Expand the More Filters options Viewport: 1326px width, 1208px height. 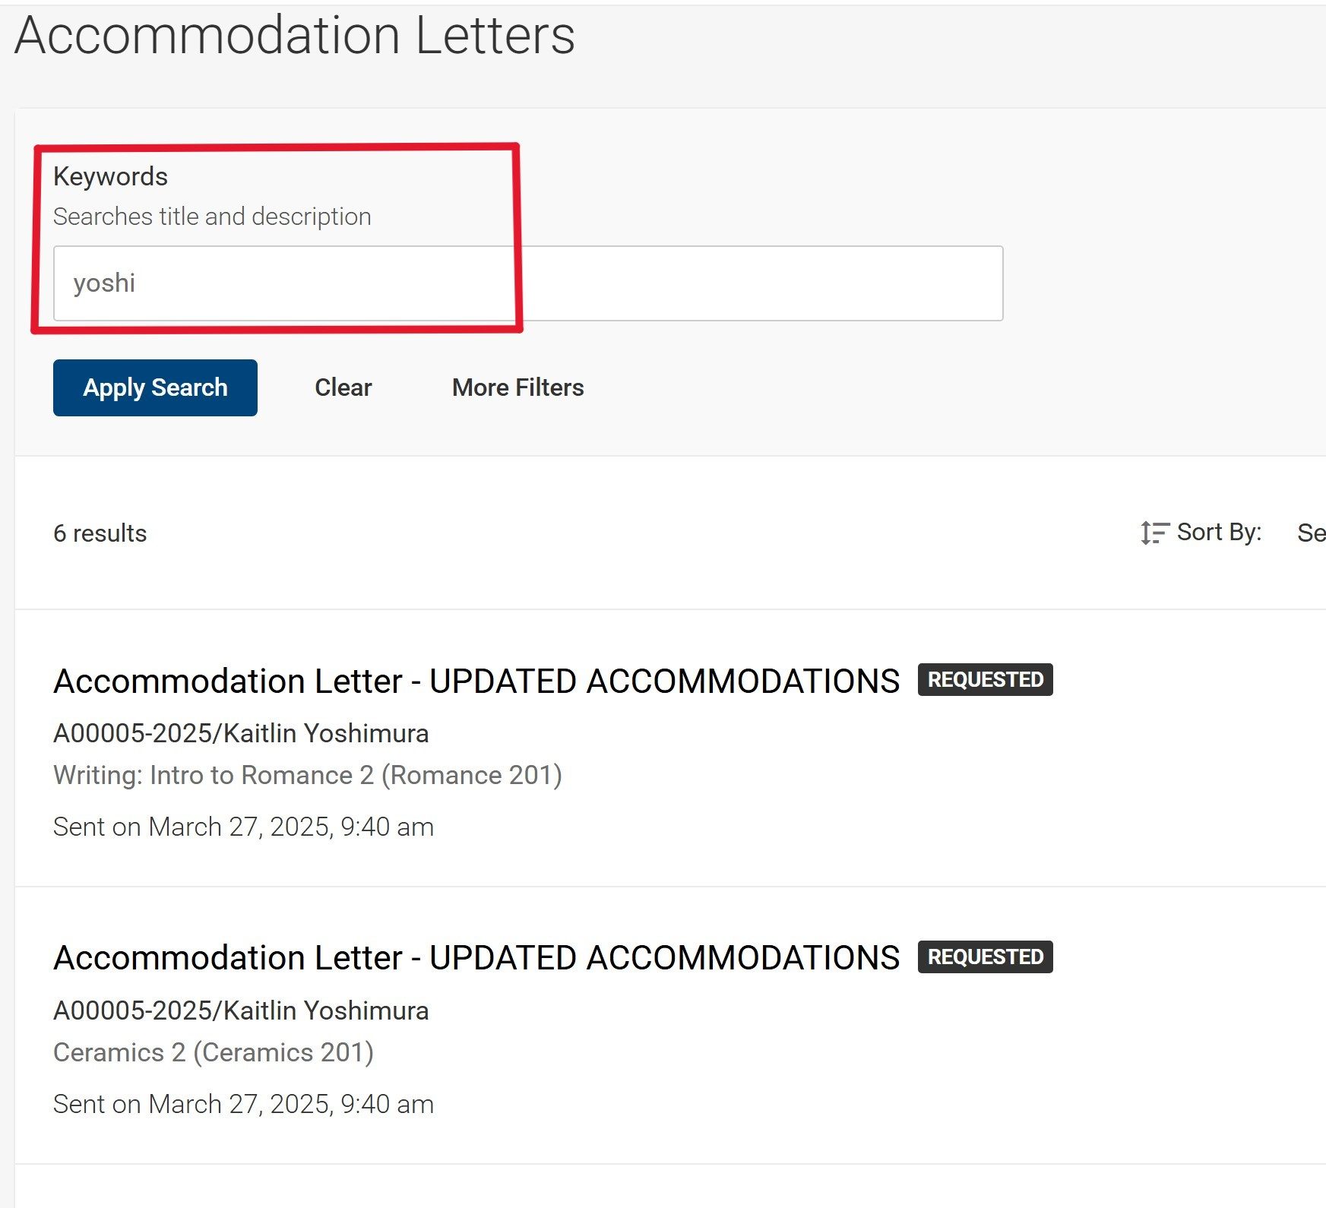point(517,387)
